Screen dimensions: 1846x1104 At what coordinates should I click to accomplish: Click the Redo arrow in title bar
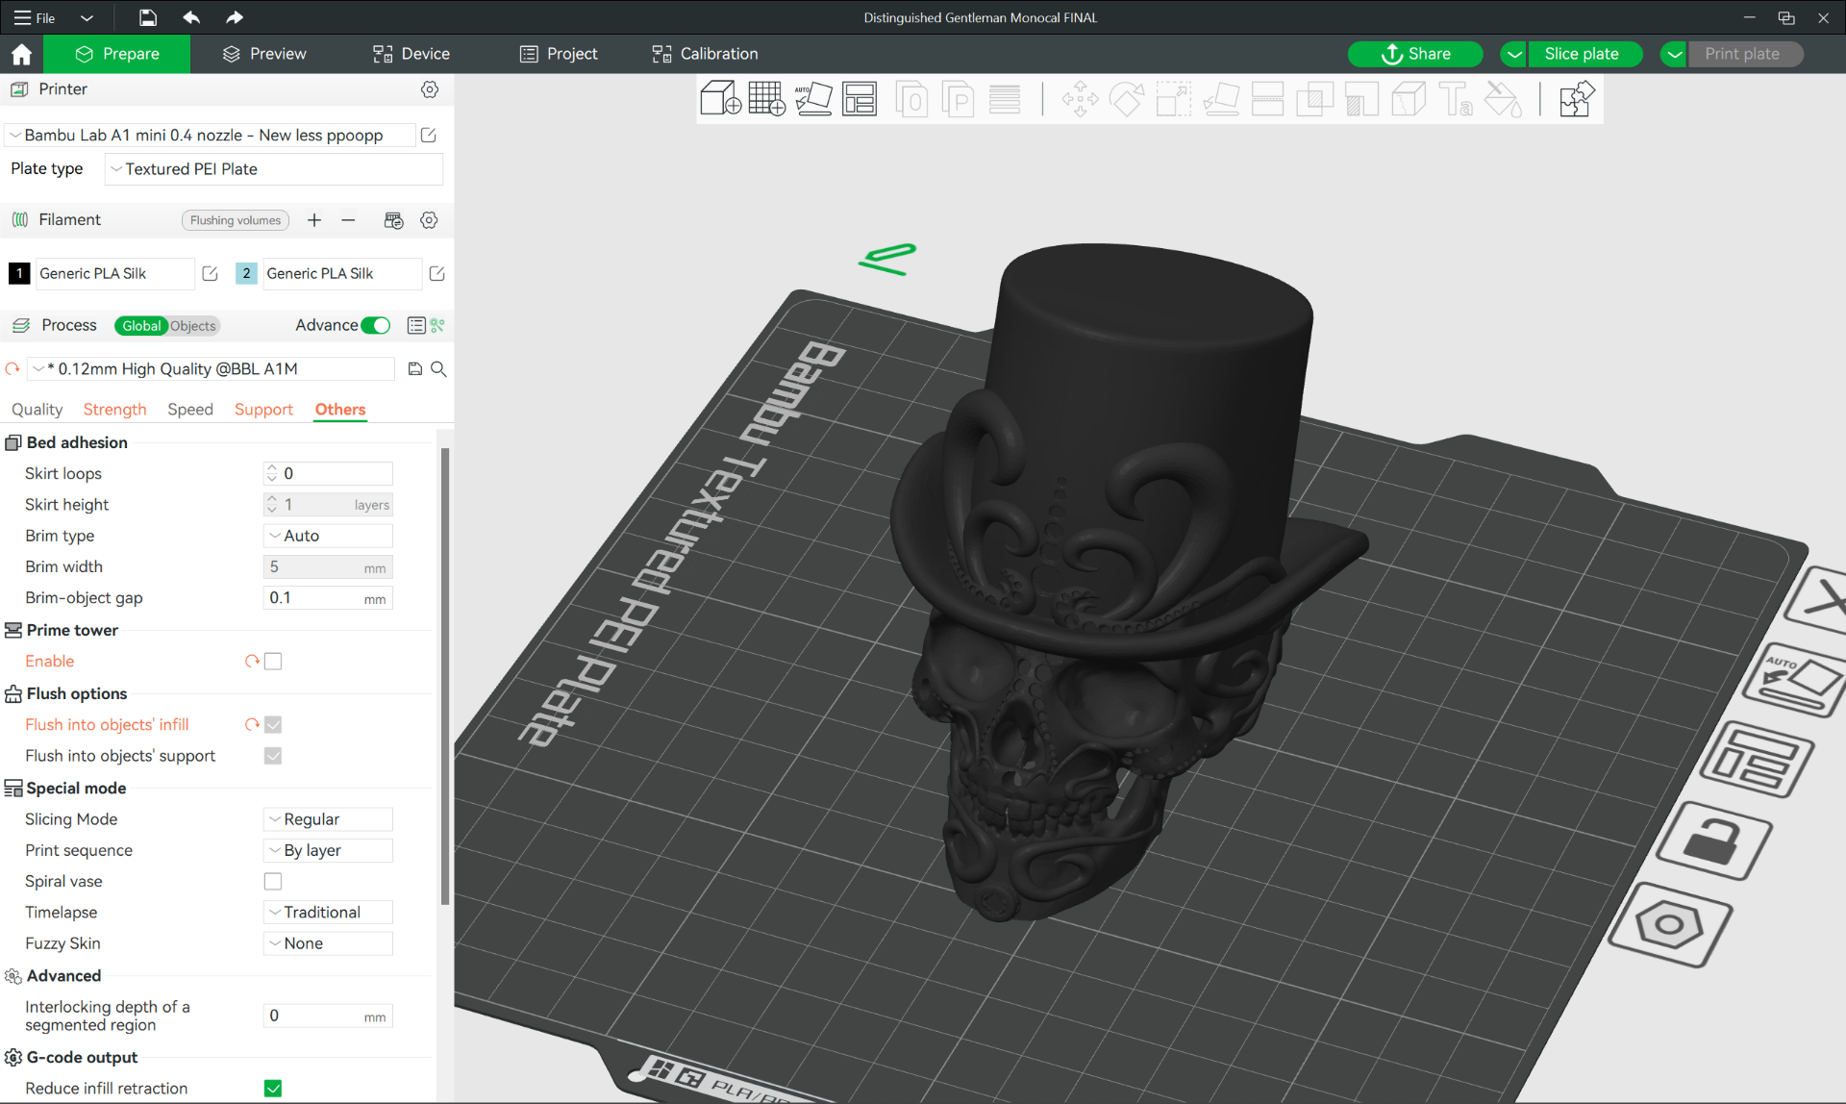click(234, 17)
